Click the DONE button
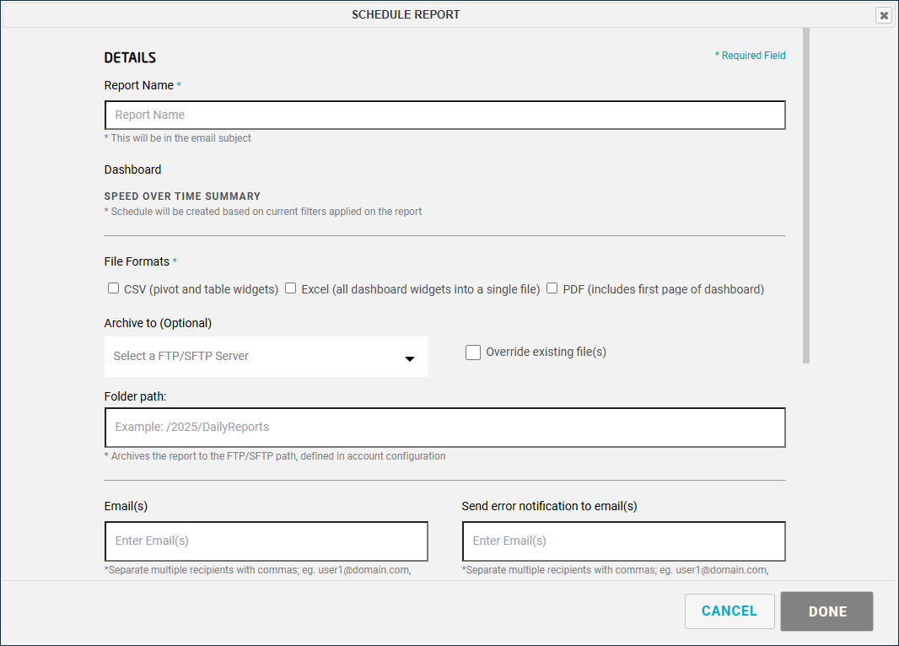The image size is (899, 646). [826, 611]
